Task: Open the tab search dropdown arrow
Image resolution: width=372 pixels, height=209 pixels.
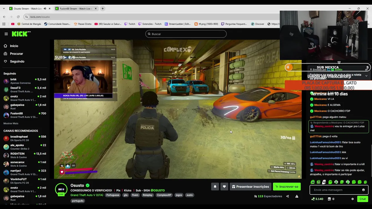Action: [4, 9]
